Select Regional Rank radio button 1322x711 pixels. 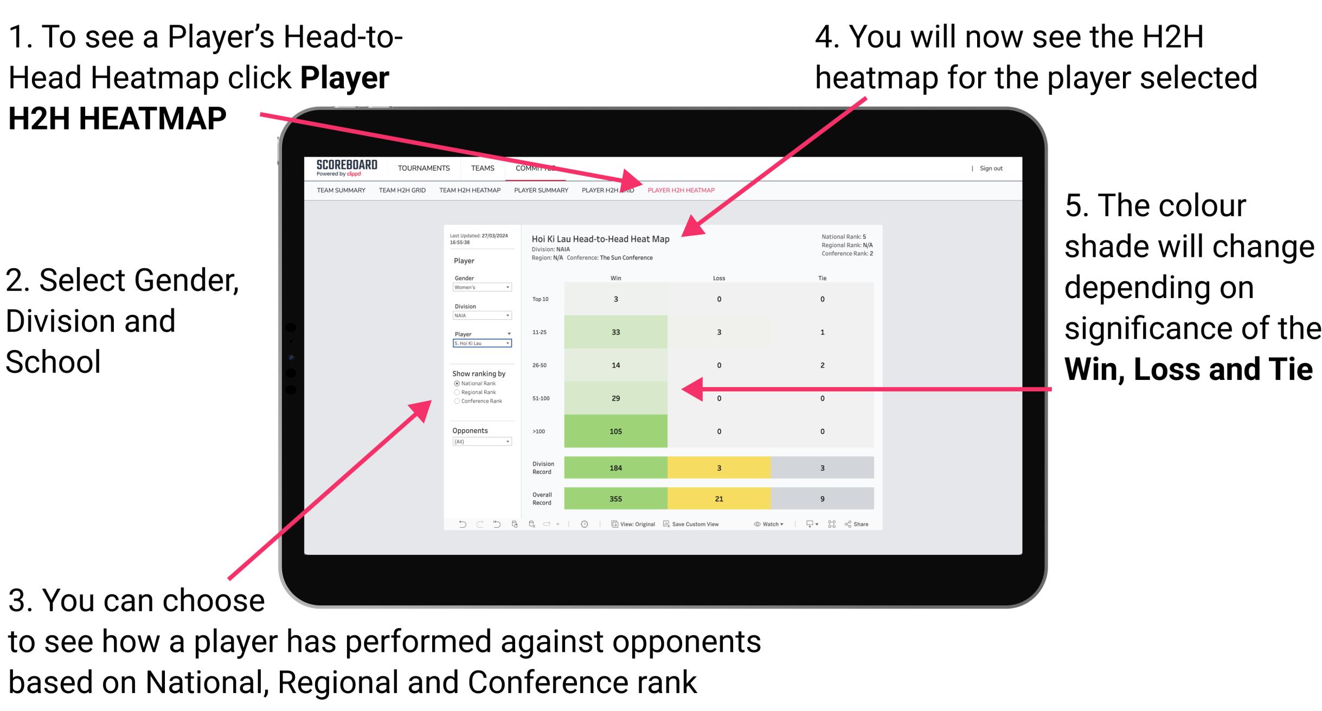[457, 393]
